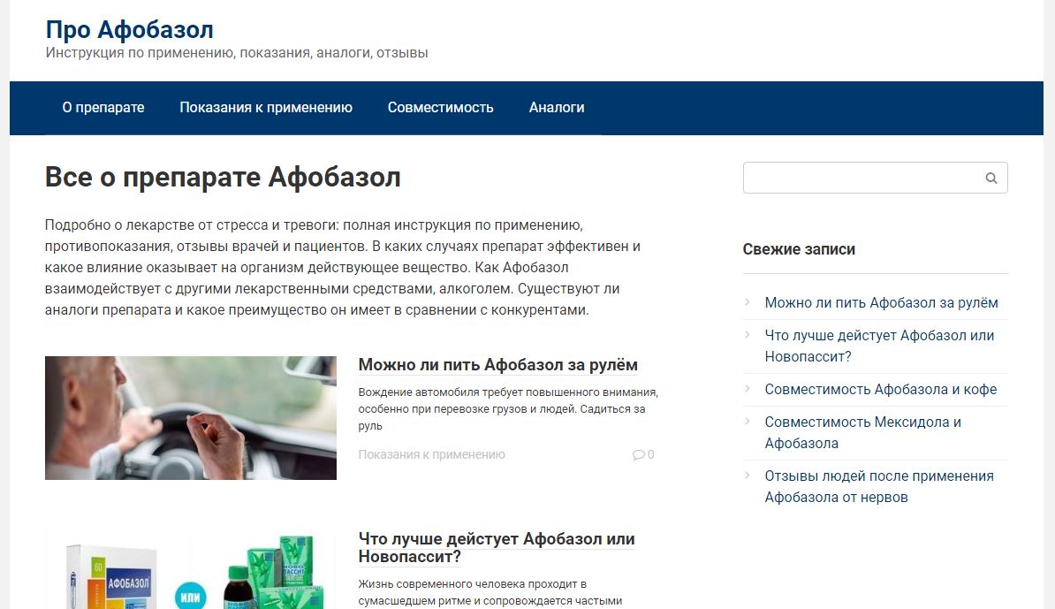Open article heading 'Можно ли пить Афобазол за рулём'
The width and height of the screenshot is (1055, 609).
coord(497,365)
